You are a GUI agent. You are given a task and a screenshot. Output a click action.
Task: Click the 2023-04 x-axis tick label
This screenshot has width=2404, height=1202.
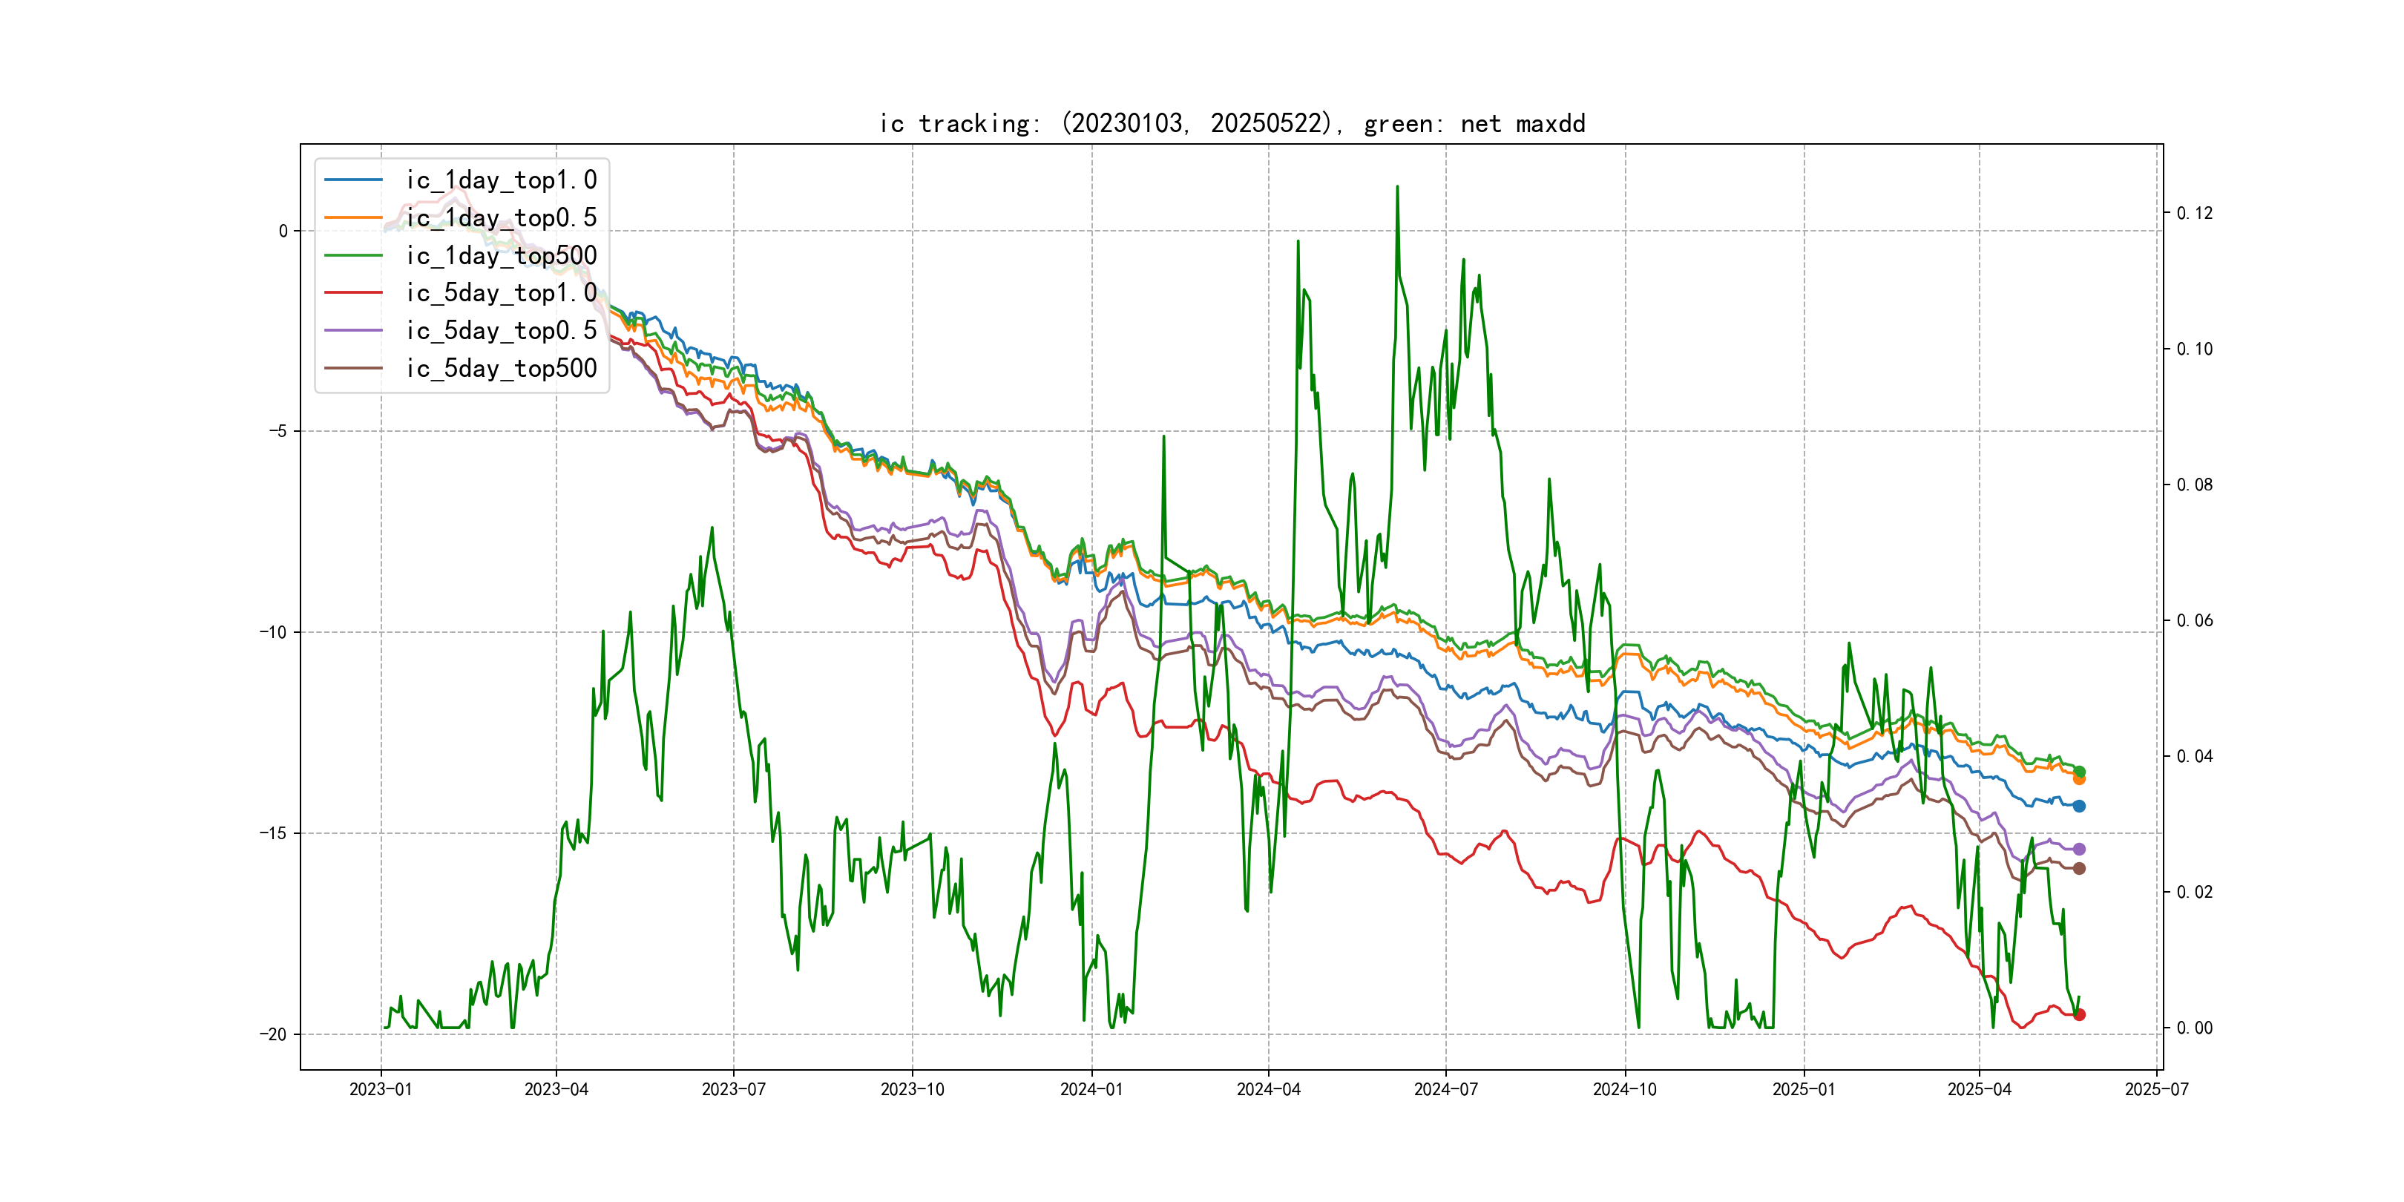(x=556, y=1089)
